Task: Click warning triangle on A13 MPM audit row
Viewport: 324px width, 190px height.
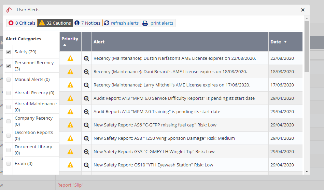Action: click(x=70, y=98)
